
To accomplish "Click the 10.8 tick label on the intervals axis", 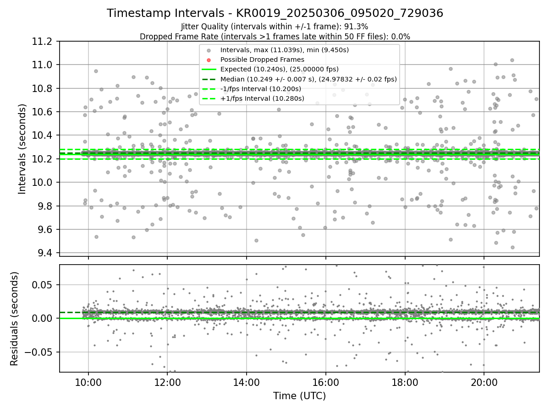I will [x=43, y=88].
